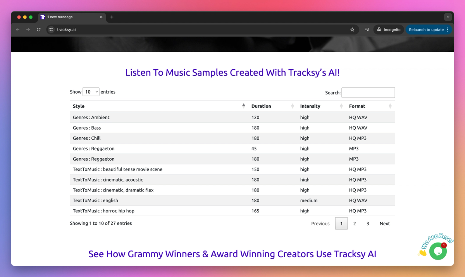Sort table by Format column

(370, 106)
